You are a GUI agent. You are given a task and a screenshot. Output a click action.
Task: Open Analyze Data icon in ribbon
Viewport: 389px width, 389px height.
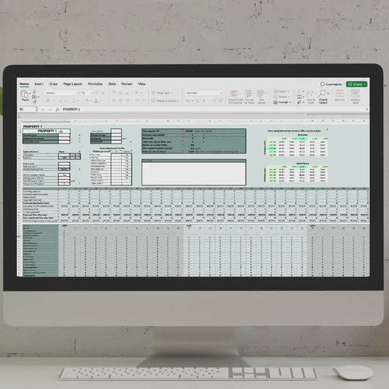(x=355, y=94)
